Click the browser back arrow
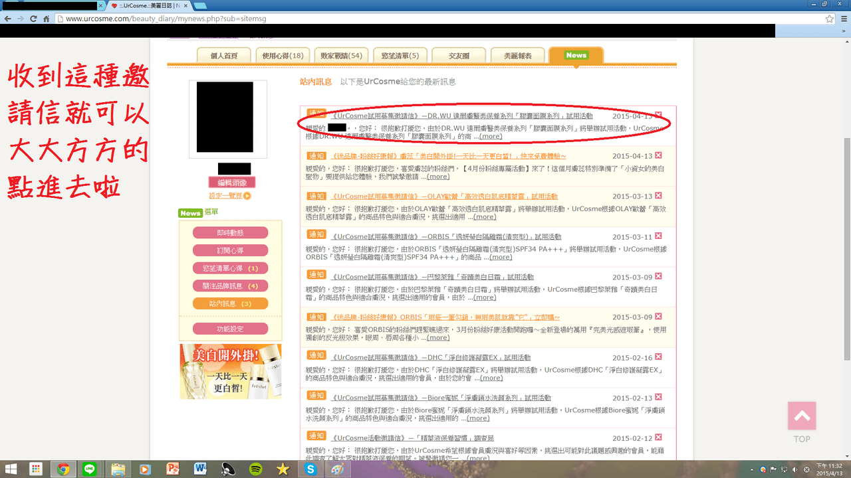 click(7, 19)
